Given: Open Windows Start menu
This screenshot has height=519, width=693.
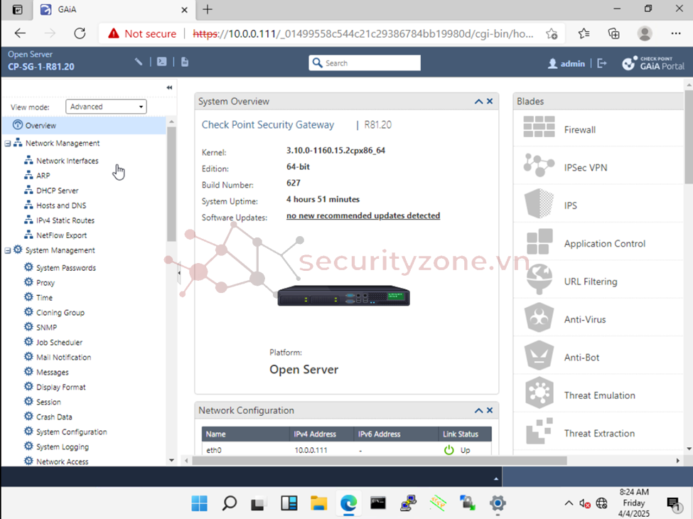Looking at the screenshot, I should pos(199,503).
